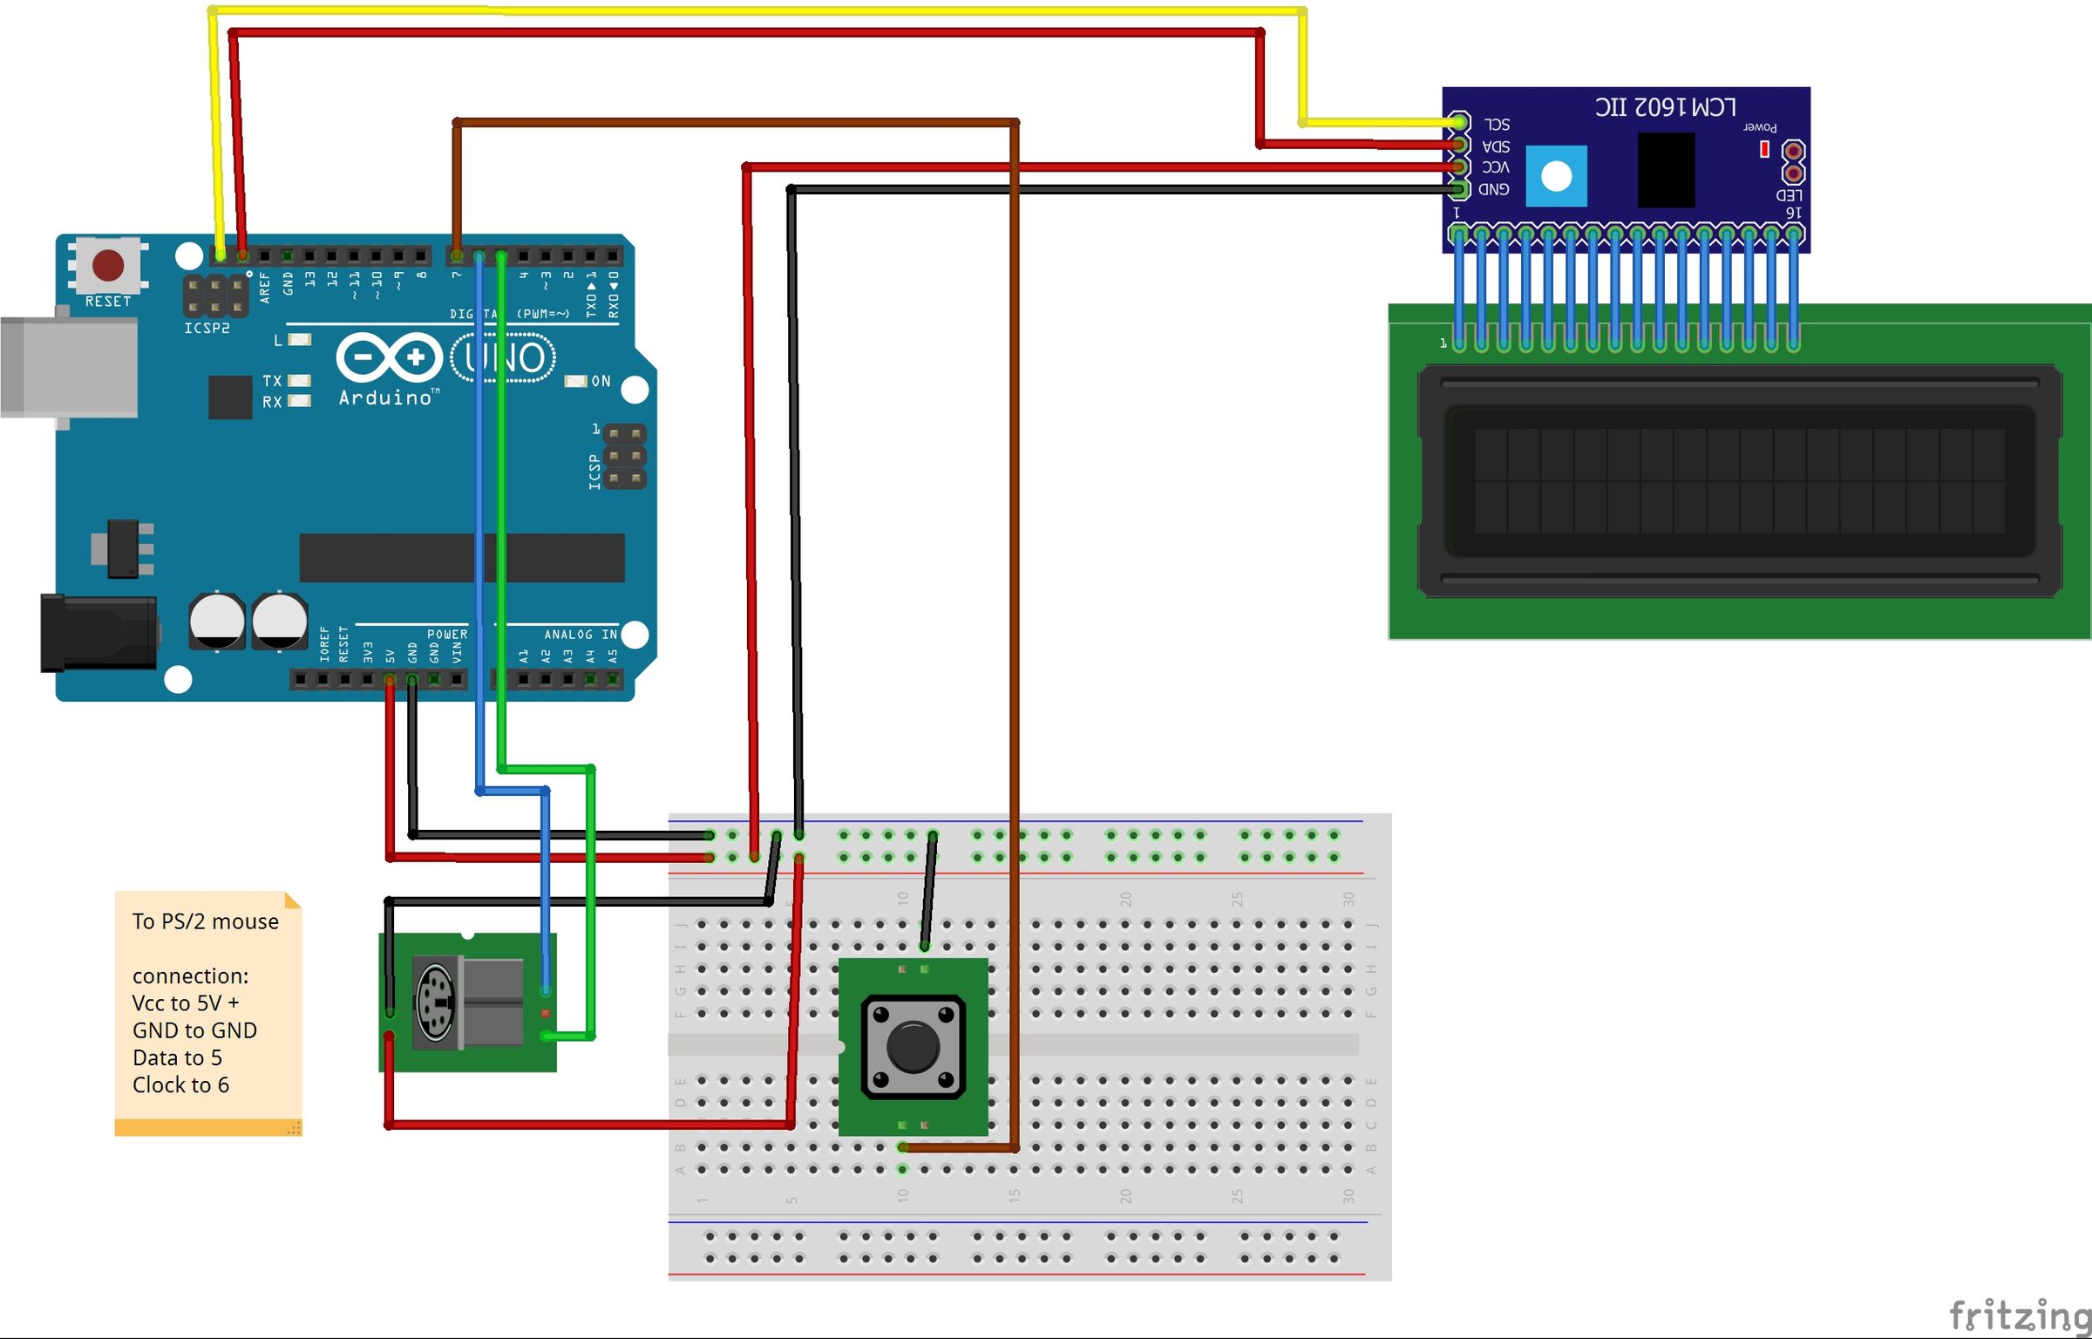The width and height of the screenshot is (2092, 1339).
Task: Click the red Power LED on I2C module
Action: click(x=1764, y=150)
